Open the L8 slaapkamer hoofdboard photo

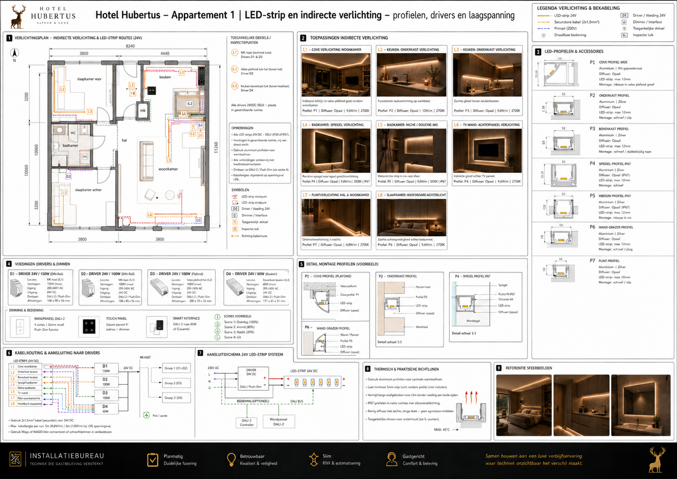412,217
